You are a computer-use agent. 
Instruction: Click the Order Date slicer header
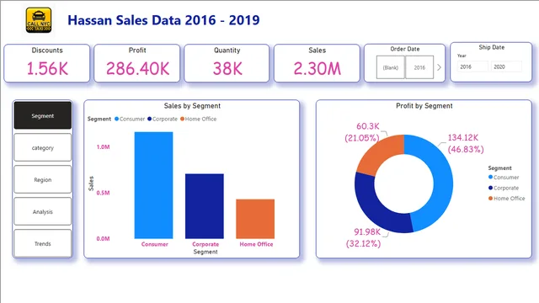405,49
